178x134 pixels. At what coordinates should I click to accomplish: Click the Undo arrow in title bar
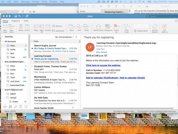(20, 16)
